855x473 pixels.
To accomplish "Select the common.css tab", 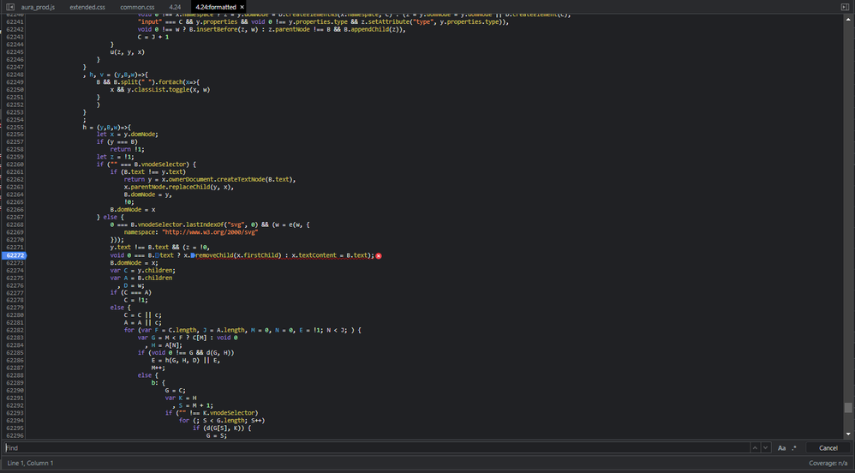I will click(x=137, y=7).
